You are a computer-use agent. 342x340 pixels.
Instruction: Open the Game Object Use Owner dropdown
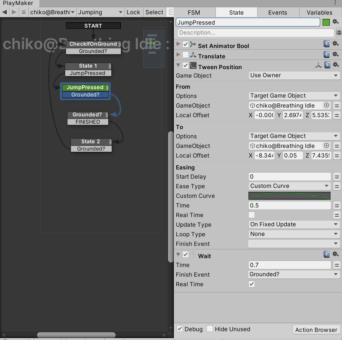[x=294, y=76]
